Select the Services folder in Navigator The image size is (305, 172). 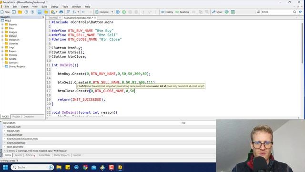pyautogui.click(x=13, y=63)
